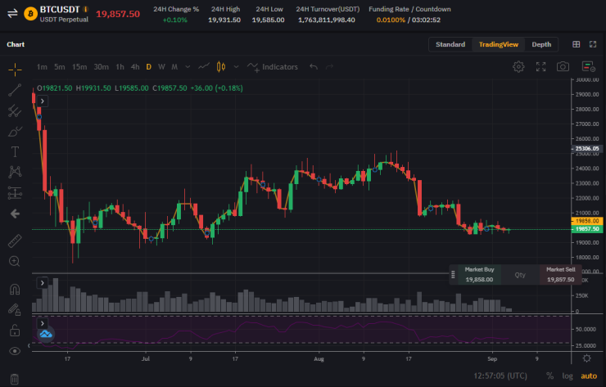The image size is (606, 387).
Task: Click the 25306.05 price label on axis
Action: 586,149
